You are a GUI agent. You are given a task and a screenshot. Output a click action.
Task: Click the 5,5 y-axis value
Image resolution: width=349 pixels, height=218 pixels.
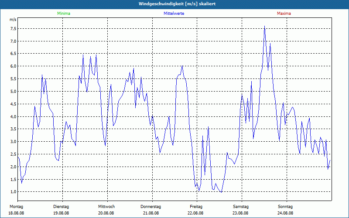coord(13,79)
